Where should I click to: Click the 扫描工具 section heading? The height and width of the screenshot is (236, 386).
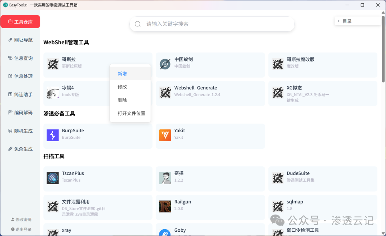54,156
